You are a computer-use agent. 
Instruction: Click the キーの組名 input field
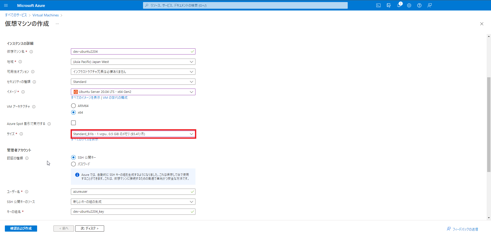(x=133, y=212)
